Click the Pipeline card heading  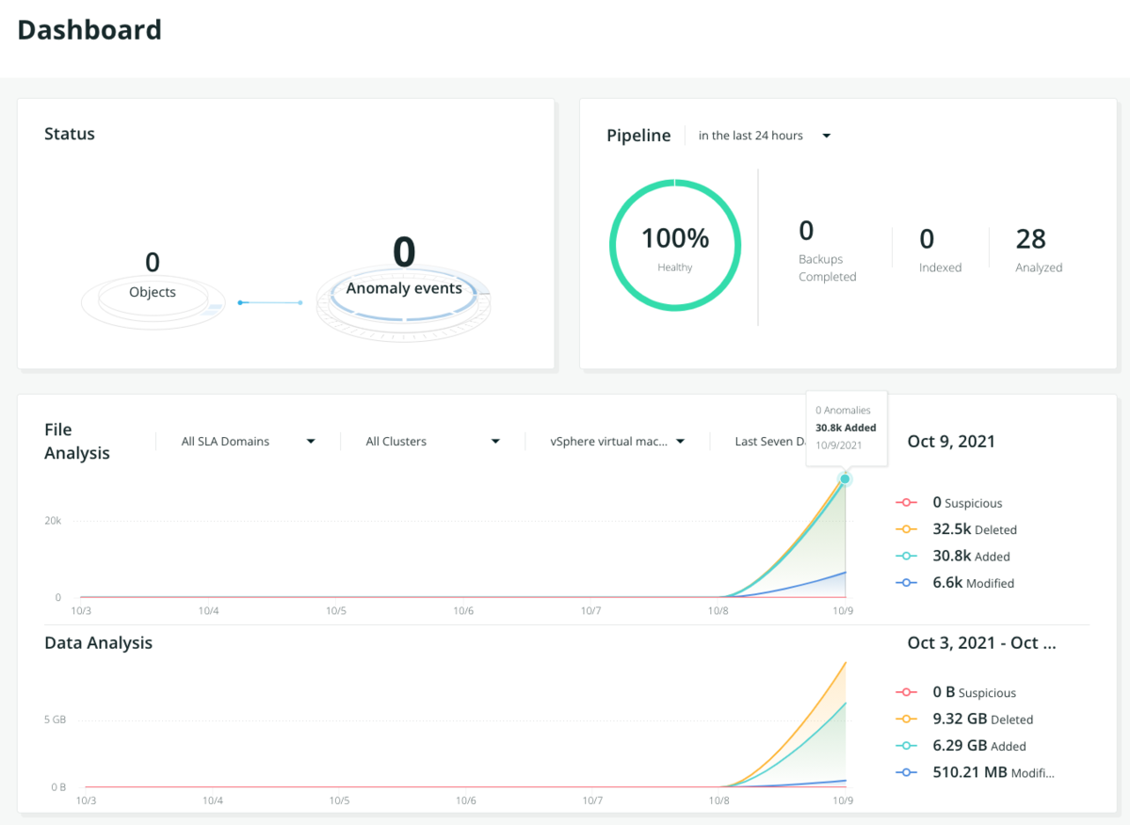pyautogui.click(x=638, y=136)
